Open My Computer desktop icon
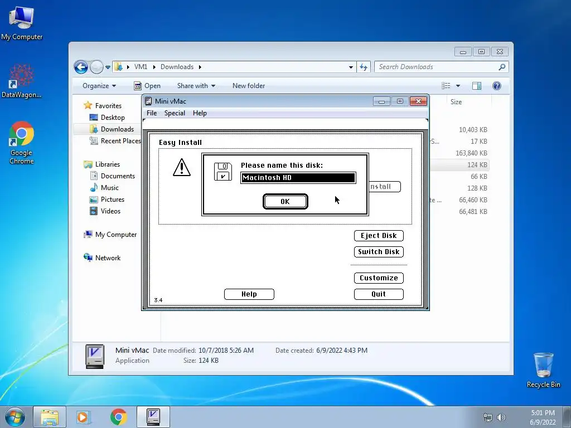This screenshot has height=428, width=571. 22,23
